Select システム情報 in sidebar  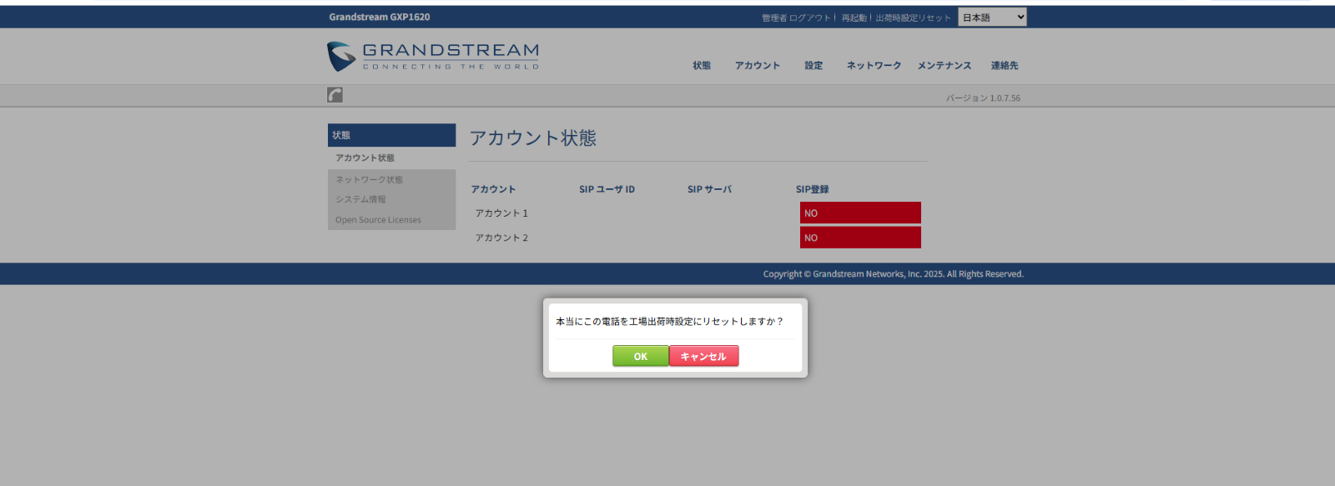pos(360,199)
